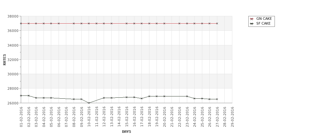Select the SF CAKE data point on 08-02-2016

(x=74, y=99)
